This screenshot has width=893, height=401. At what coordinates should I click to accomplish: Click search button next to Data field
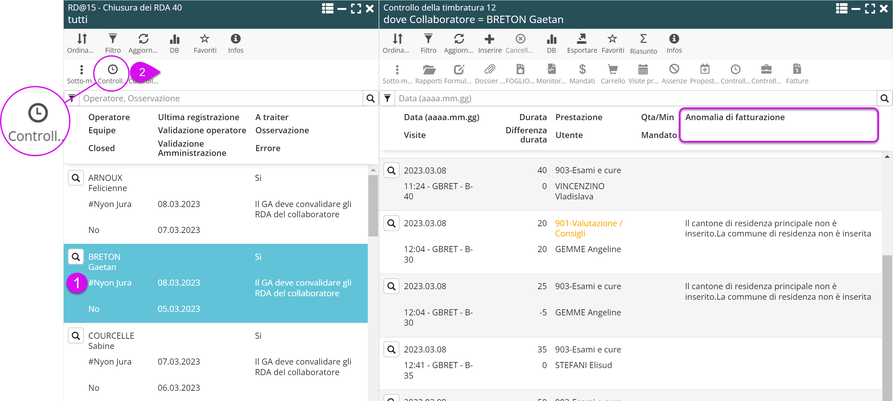884,98
